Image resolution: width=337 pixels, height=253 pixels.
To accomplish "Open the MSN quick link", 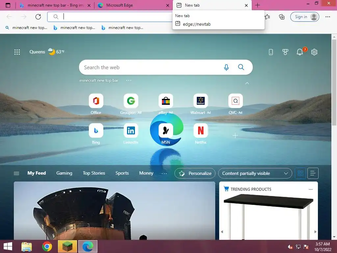I will pos(166,134).
